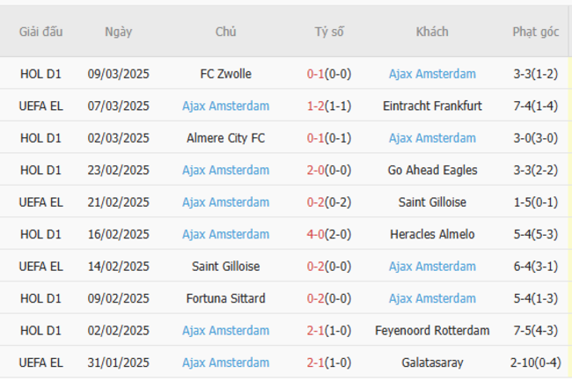
Task: Click the Feyenoord Rotterdam team name
Action: pos(432,330)
